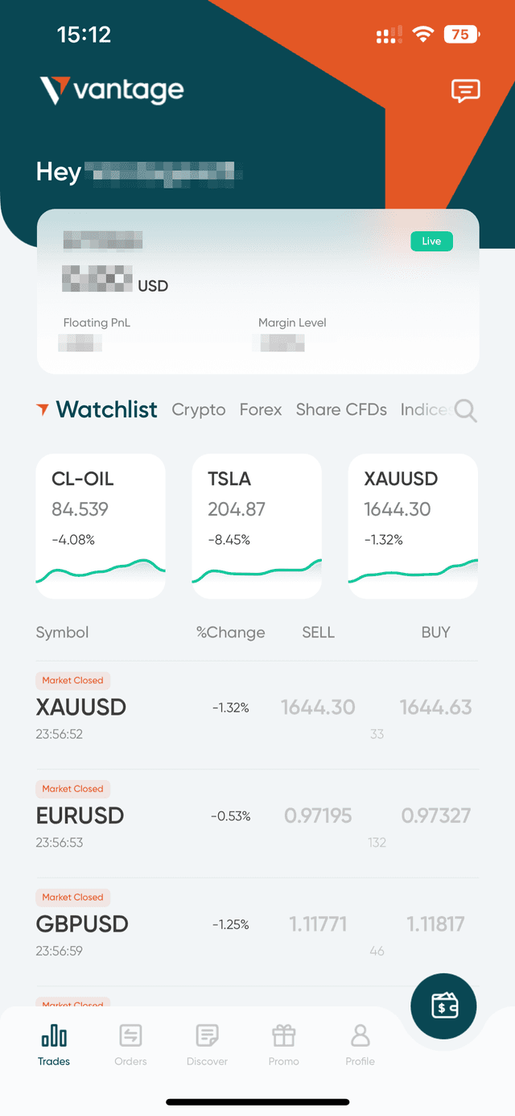The image size is (515, 1116).
Task: Tap the EURUSD buy price 0.97327
Action: [435, 815]
